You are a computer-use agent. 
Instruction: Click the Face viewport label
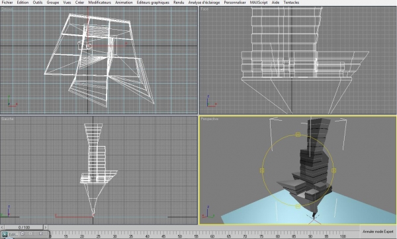pyautogui.click(x=204, y=9)
